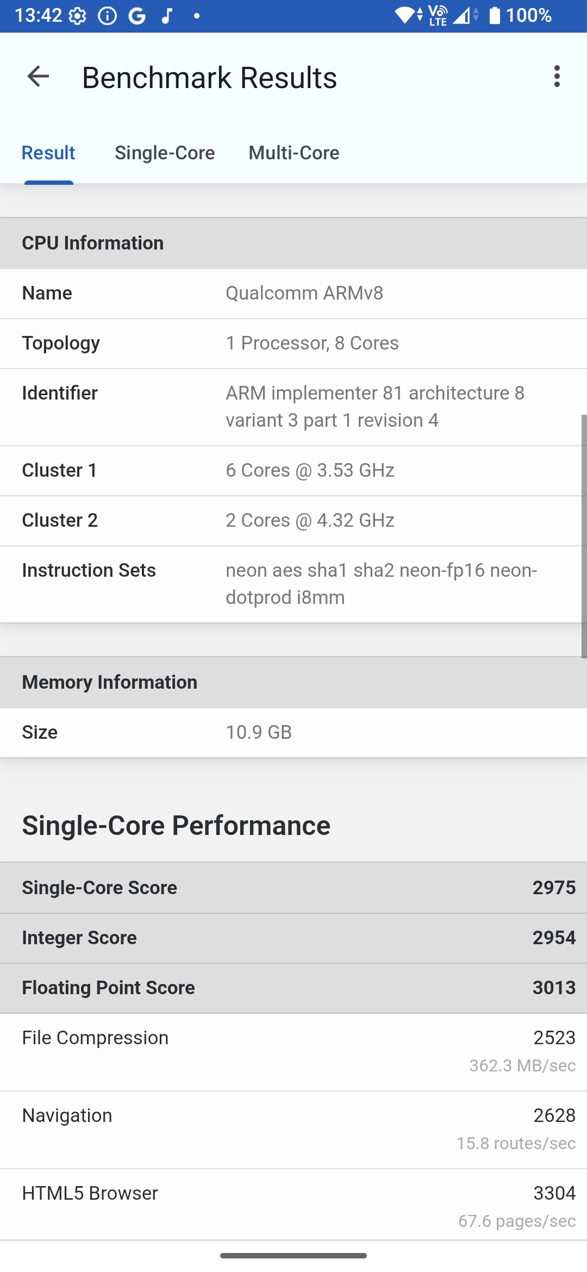The image size is (587, 1272).
Task: Tap the back arrow icon
Action: click(x=38, y=77)
